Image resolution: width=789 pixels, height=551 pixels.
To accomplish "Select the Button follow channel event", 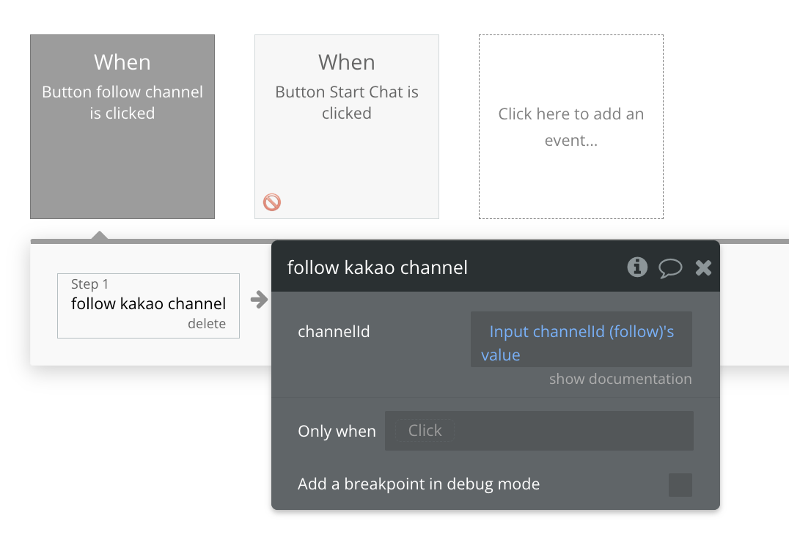I will coord(122,127).
